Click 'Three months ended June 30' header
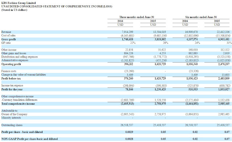 tap(137, 17)
